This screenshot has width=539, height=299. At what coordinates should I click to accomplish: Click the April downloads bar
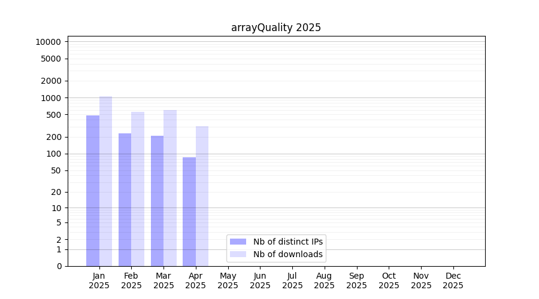(202, 196)
